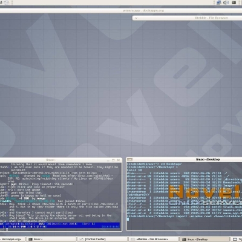Focus the wmsm.app dockapps.org window title bar
Viewport: 242px width, 242px height.
[x=121, y=10]
